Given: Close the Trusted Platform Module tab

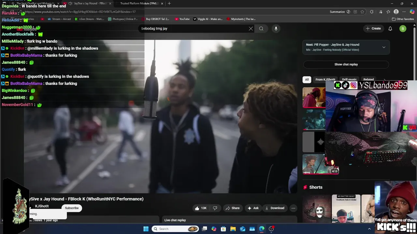Looking at the screenshot, I should click(x=162, y=4).
